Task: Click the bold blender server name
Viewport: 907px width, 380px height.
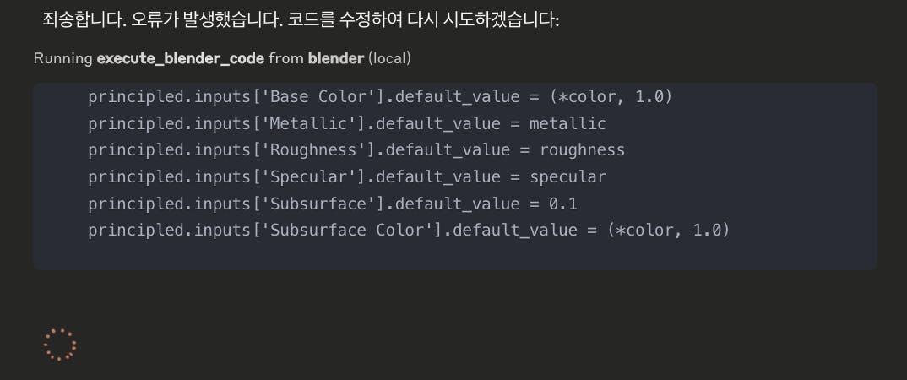Action: click(336, 58)
